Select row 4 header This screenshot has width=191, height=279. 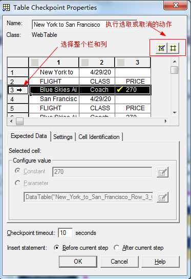point(18,99)
